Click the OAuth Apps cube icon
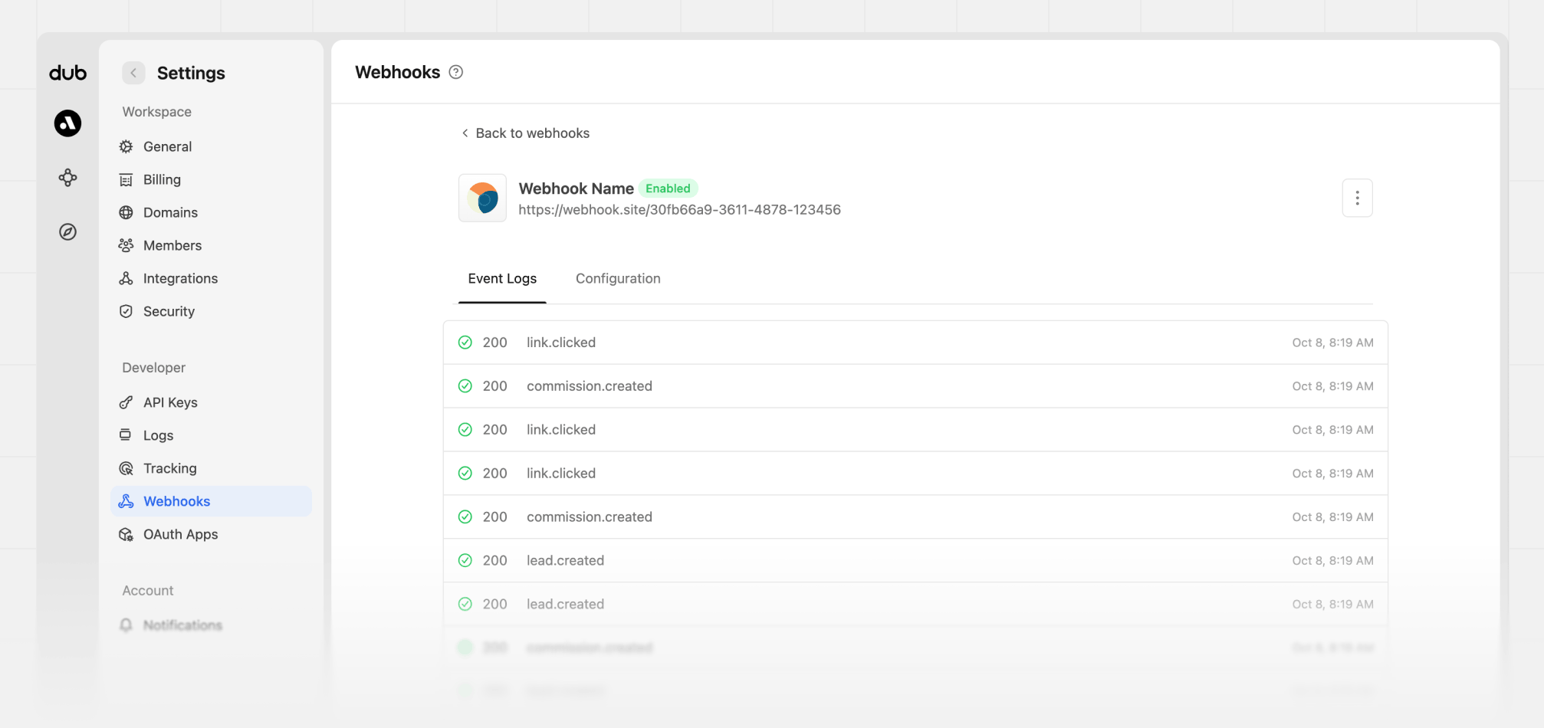This screenshot has width=1544, height=728. pos(126,534)
